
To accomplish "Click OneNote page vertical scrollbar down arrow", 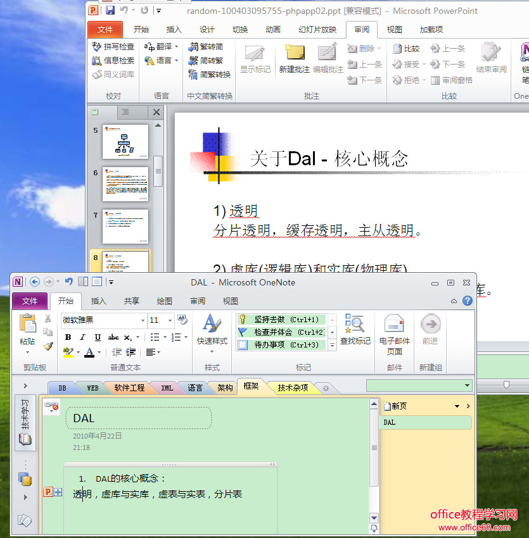I will (374, 518).
